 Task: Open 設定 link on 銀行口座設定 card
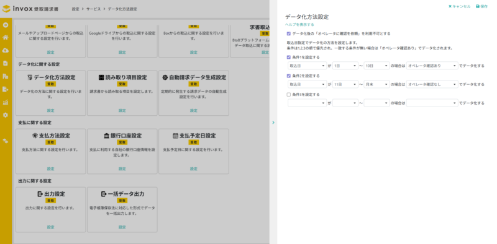(122, 169)
